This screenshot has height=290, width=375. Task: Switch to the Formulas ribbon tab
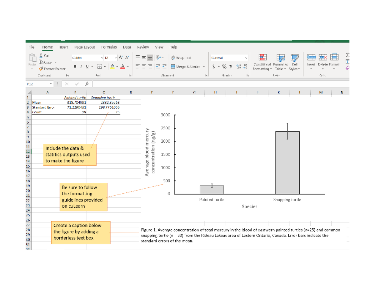[x=109, y=47]
